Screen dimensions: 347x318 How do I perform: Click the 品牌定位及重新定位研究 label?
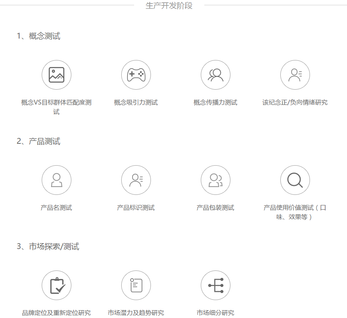57,313
